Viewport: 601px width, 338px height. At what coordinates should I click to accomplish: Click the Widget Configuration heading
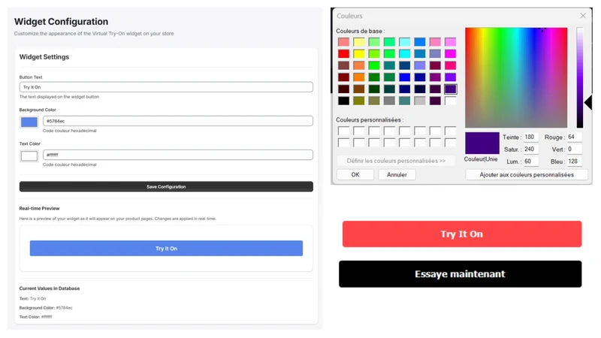pos(62,22)
